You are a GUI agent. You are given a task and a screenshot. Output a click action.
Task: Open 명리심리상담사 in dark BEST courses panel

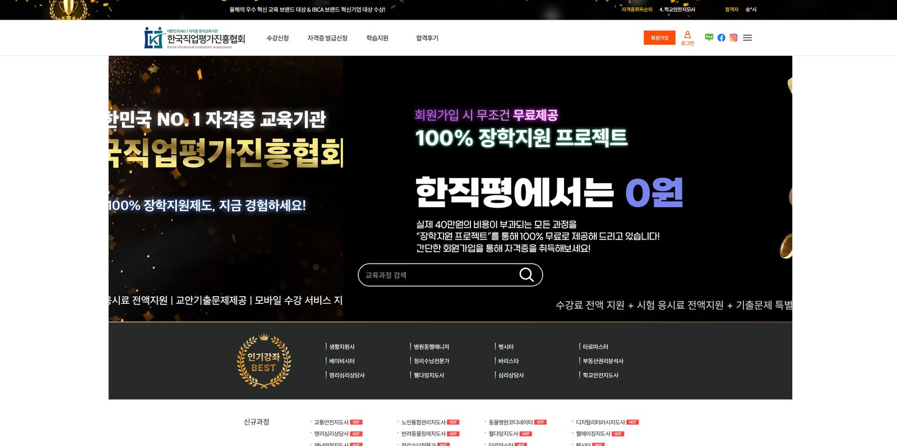click(x=347, y=375)
